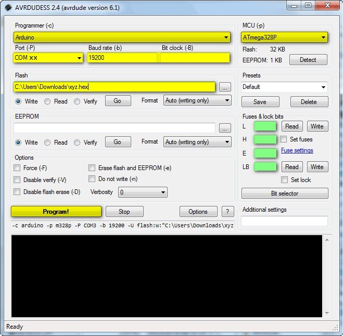The width and height of the screenshot is (343, 336).
Task: Open EEPROM Format dropdown
Action: (197, 142)
